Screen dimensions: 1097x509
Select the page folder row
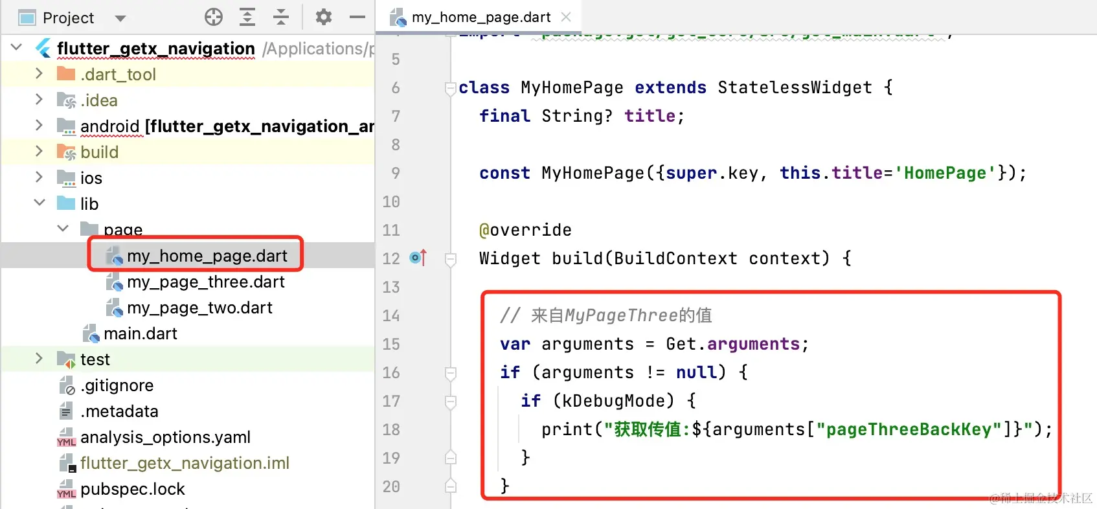pos(188,230)
